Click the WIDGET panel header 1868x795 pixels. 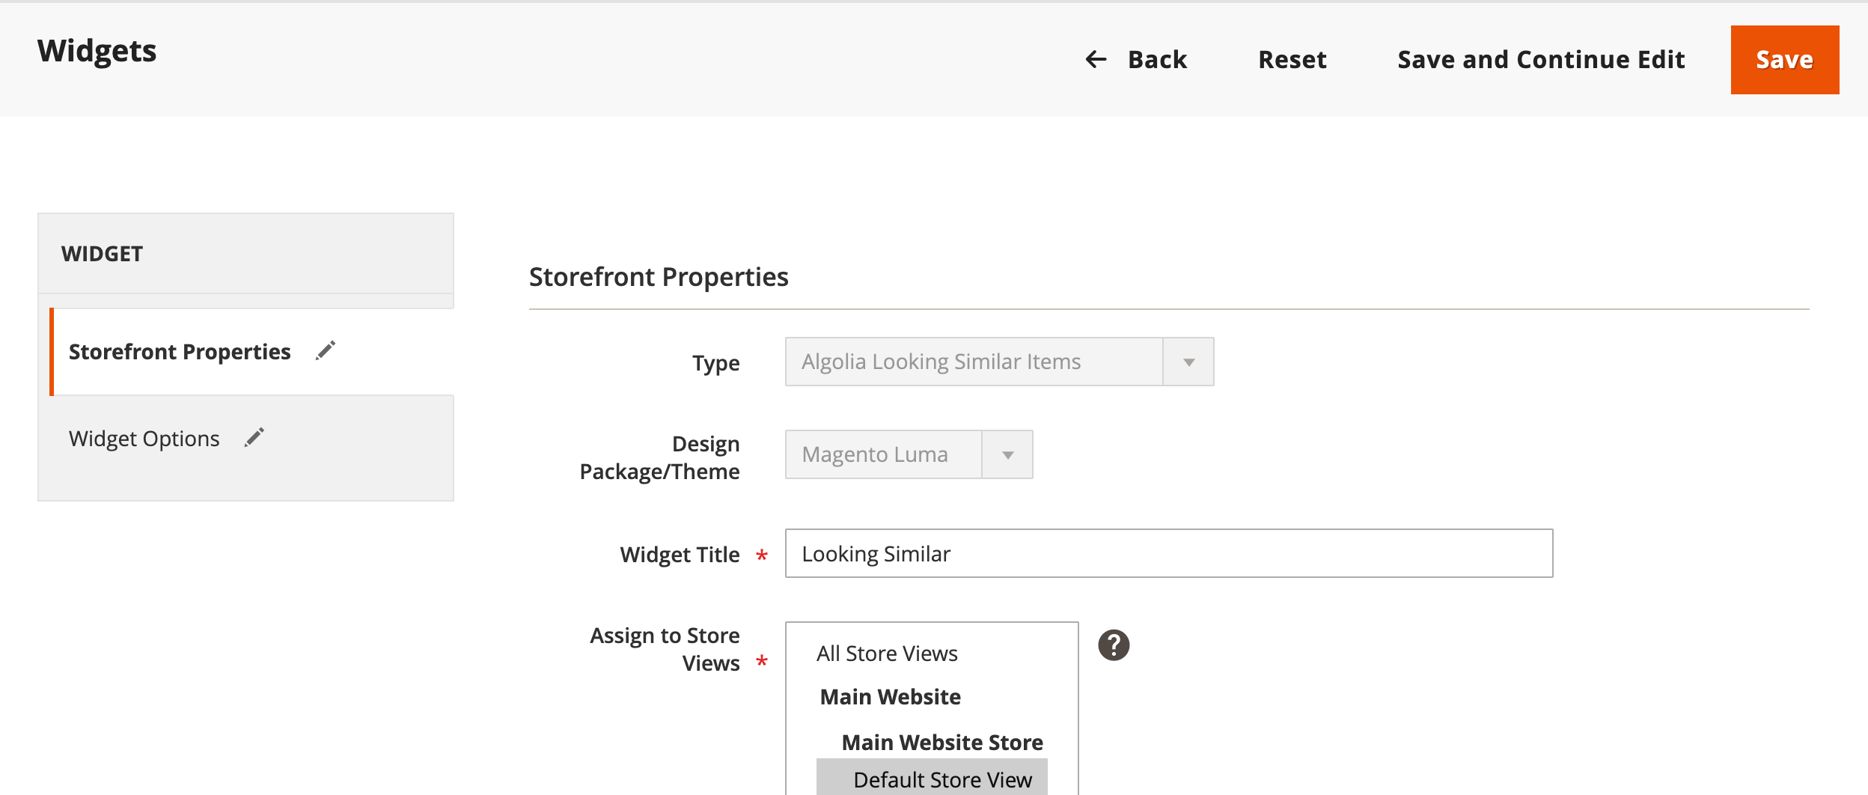pyautogui.click(x=101, y=253)
